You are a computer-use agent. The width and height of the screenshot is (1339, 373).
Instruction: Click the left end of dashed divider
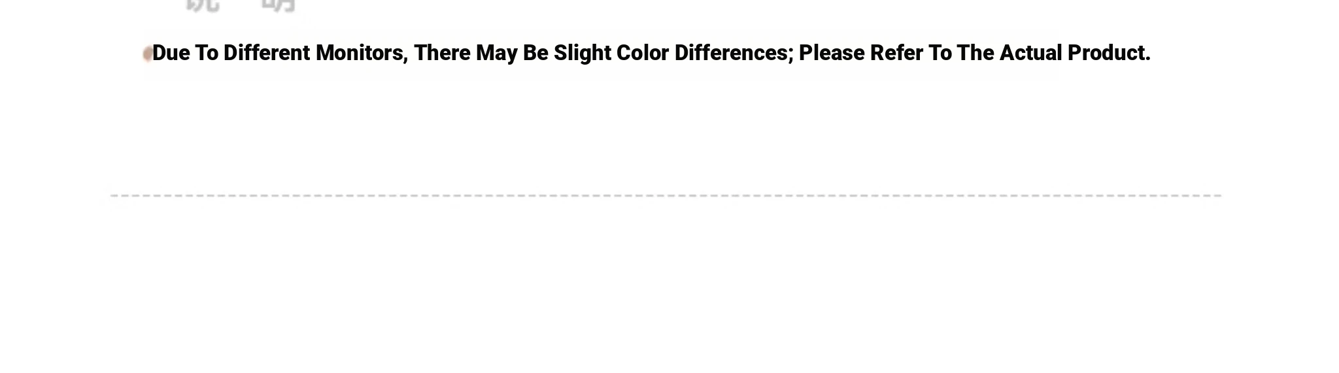(x=115, y=195)
